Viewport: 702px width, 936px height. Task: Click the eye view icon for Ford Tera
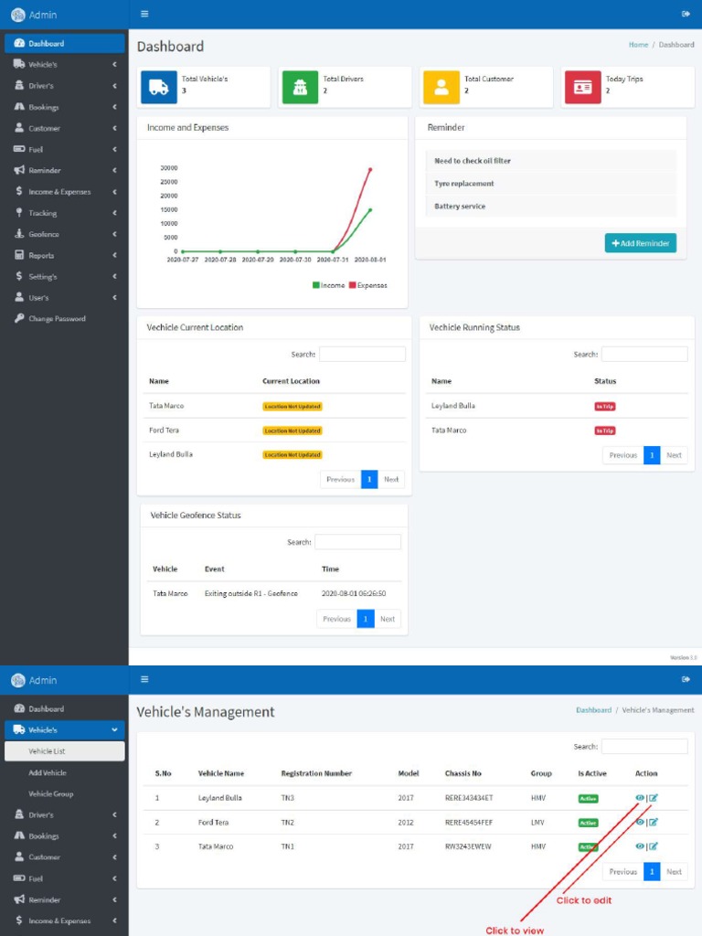pyautogui.click(x=640, y=823)
